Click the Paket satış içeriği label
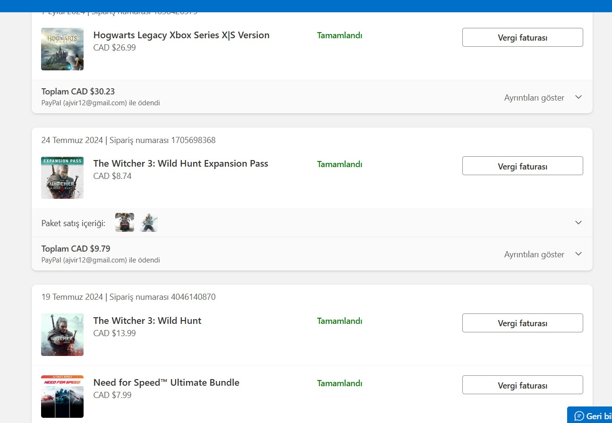The width and height of the screenshot is (612, 423). tap(73, 223)
